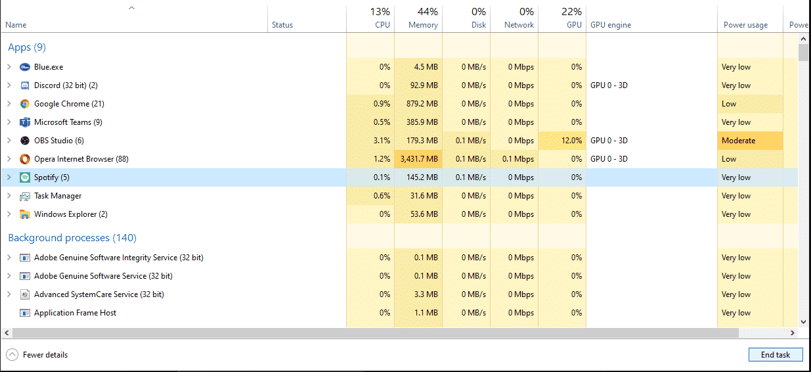811x372 pixels.
Task: Click Google Chrome's 879.2 MB memory value
Action: pyautogui.click(x=422, y=104)
